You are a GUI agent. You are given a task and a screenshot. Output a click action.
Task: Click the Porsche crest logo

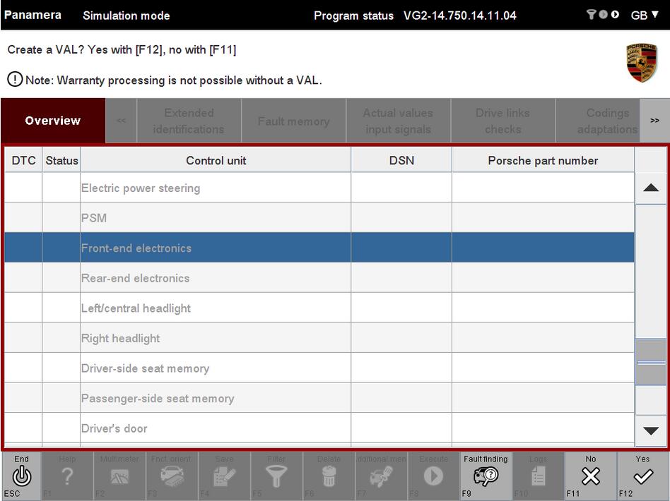tap(641, 63)
